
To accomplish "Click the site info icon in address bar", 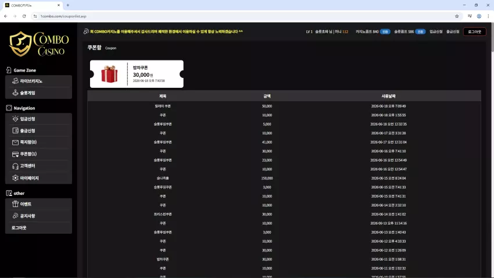I will click(x=35, y=16).
